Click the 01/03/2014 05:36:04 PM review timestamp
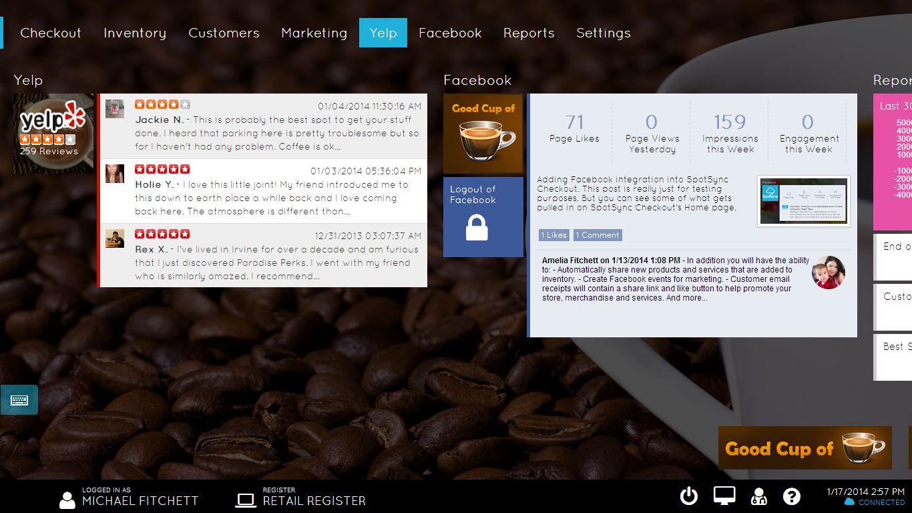The image size is (912, 513). (x=366, y=171)
